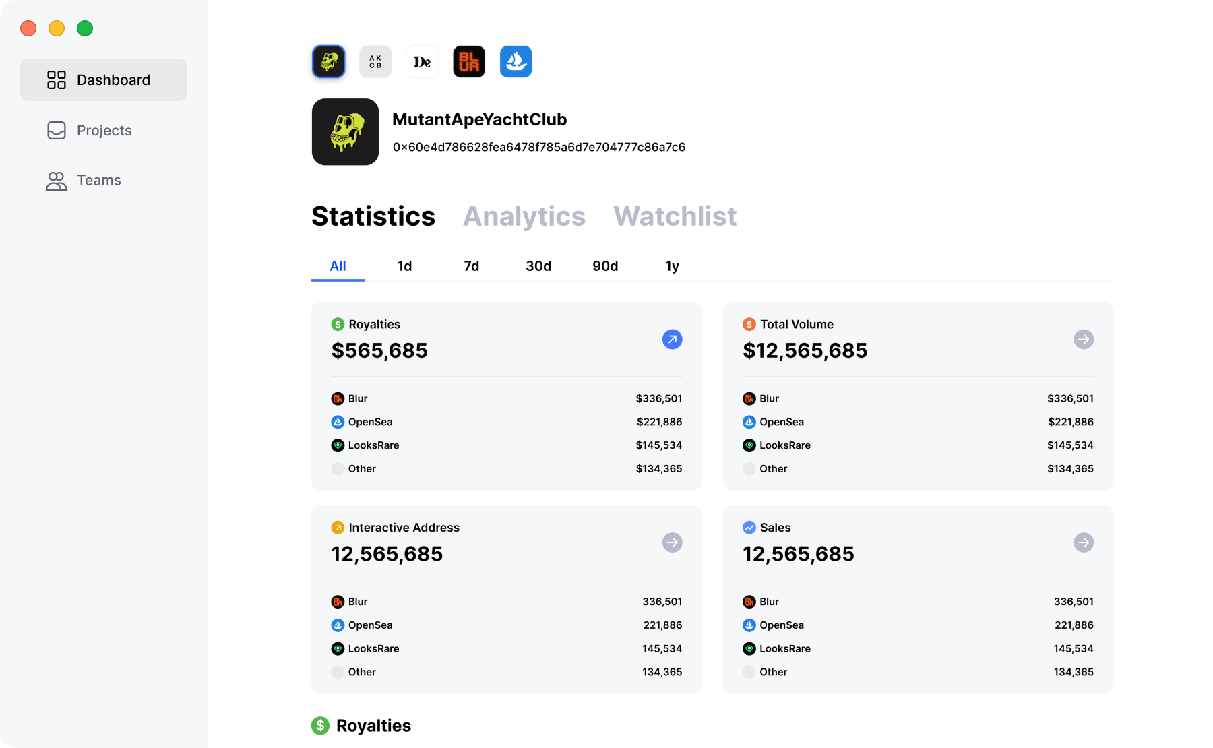Open the De project icon
This screenshot has width=1213, height=748.
[x=422, y=62]
